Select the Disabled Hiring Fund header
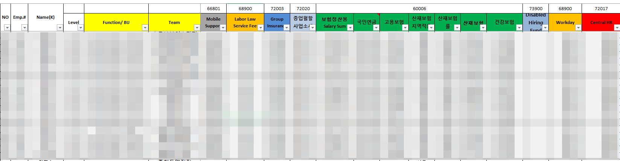 click(x=536, y=22)
